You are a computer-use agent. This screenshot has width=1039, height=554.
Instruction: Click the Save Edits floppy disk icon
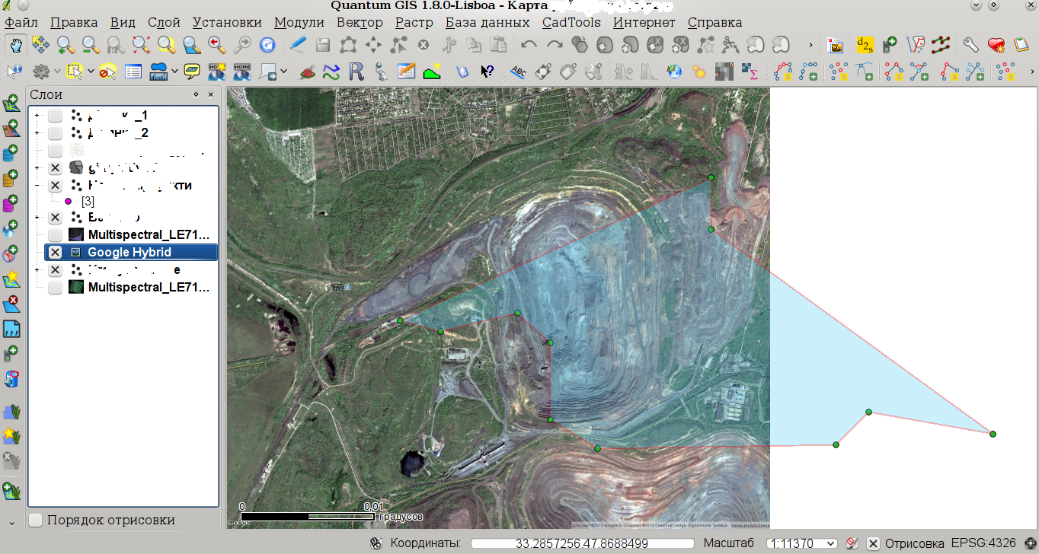click(x=323, y=45)
